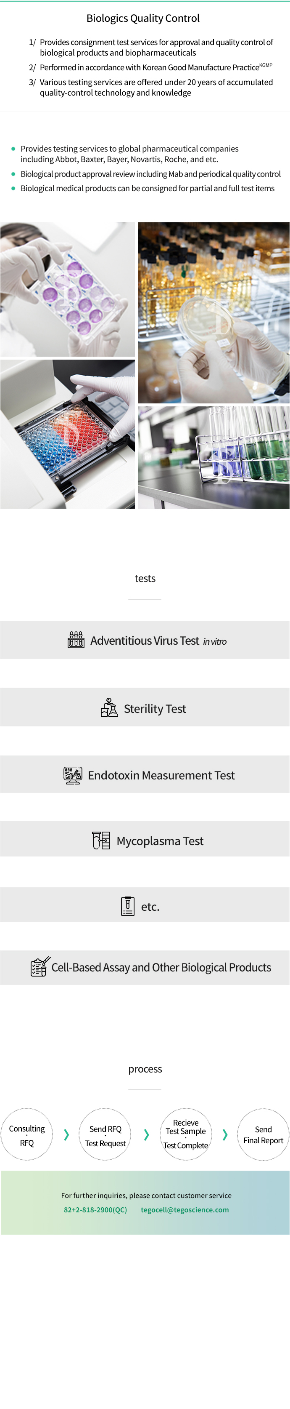
Task: Open the Mycoplasma Test section
Action: pos(145,840)
